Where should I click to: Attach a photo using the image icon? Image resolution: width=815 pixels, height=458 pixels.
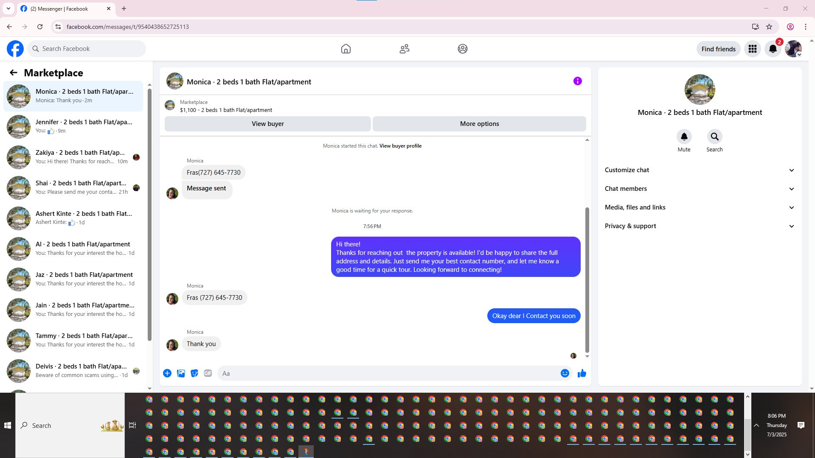(x=181, y=373)
